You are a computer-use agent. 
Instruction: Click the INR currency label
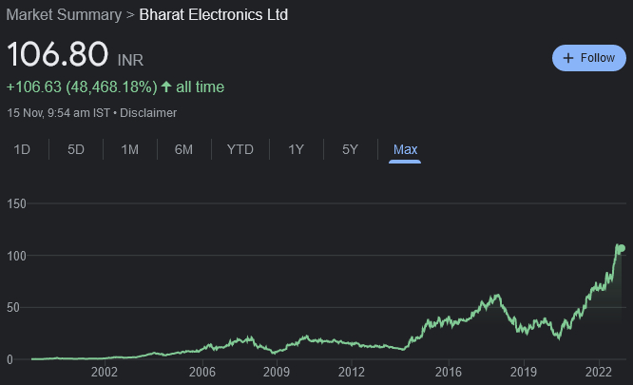(131, 61)
